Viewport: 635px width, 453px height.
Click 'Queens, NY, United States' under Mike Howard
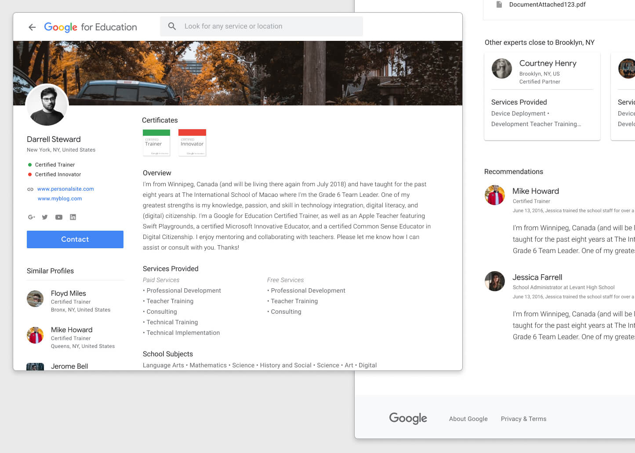[x=83, y=346]
